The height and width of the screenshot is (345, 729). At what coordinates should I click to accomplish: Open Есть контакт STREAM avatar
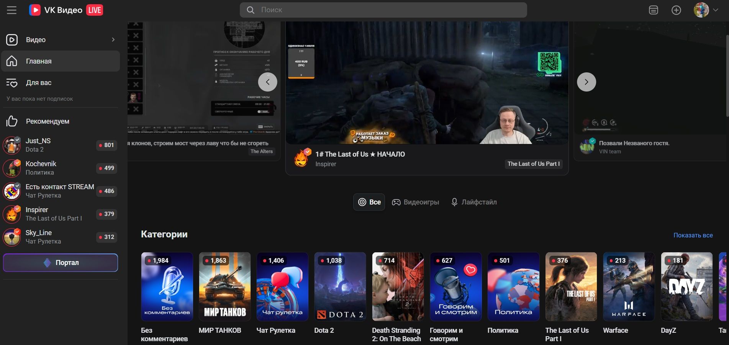click(12, 191)
